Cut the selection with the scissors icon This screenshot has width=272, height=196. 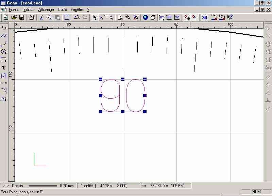(x=41, y=17)
